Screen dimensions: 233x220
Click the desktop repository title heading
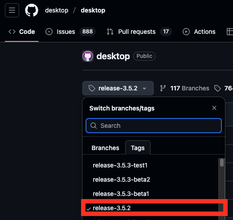pos(113,56)
